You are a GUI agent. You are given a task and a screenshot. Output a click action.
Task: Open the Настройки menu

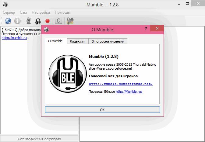41,12
